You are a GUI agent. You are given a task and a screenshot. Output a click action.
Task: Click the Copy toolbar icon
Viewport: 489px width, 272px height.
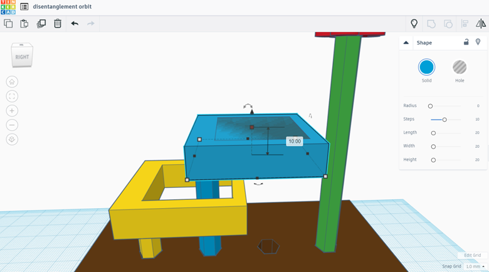point(8,23)
